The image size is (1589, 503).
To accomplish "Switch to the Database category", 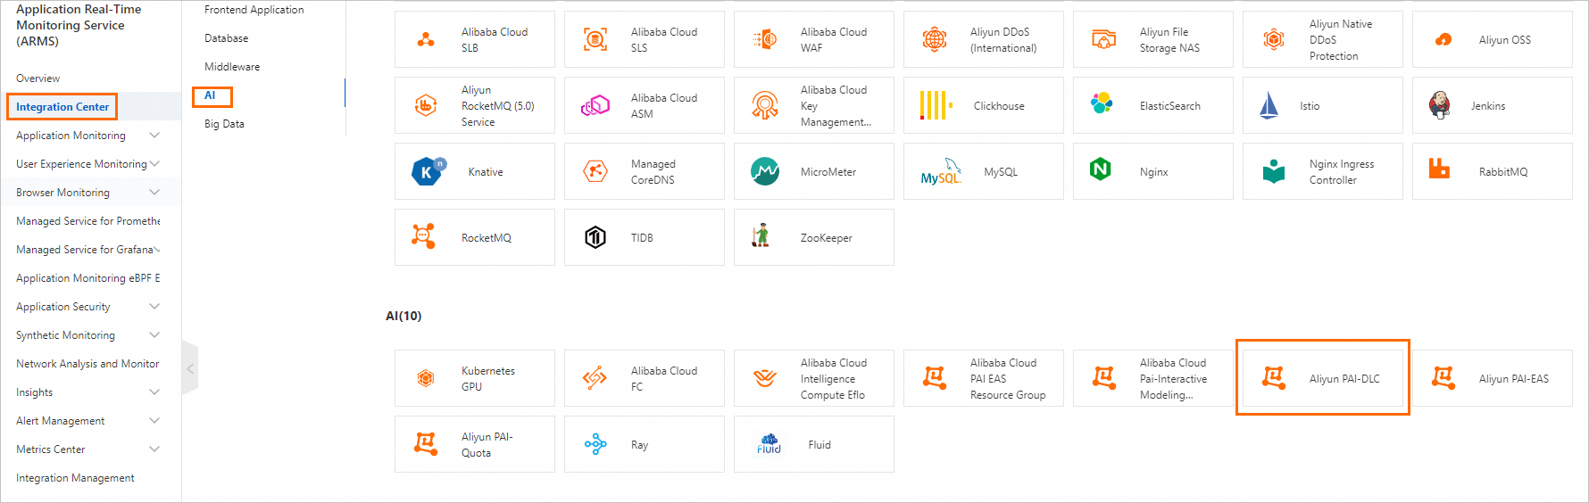I will [x=226, y=38].
